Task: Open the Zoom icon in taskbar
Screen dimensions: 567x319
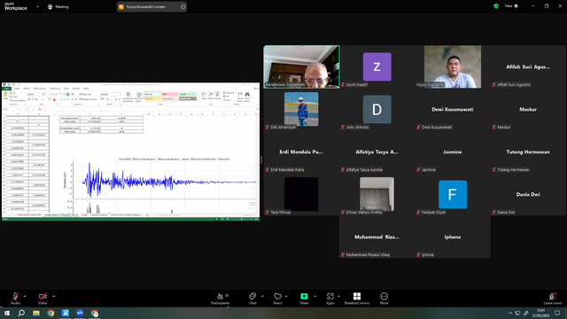Action: tap(80, 313)
